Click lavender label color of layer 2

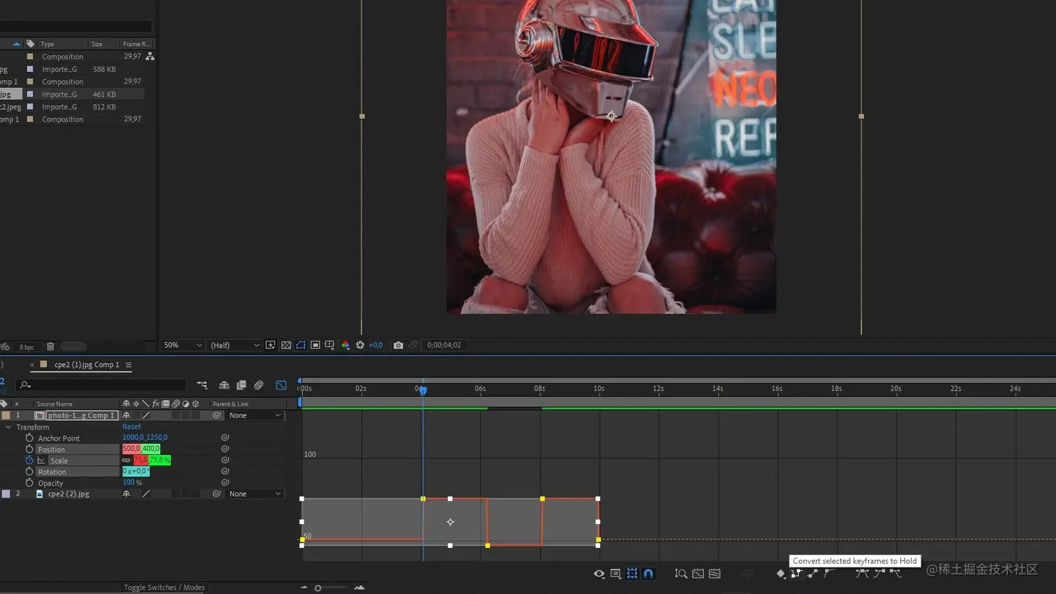[6, 493]
